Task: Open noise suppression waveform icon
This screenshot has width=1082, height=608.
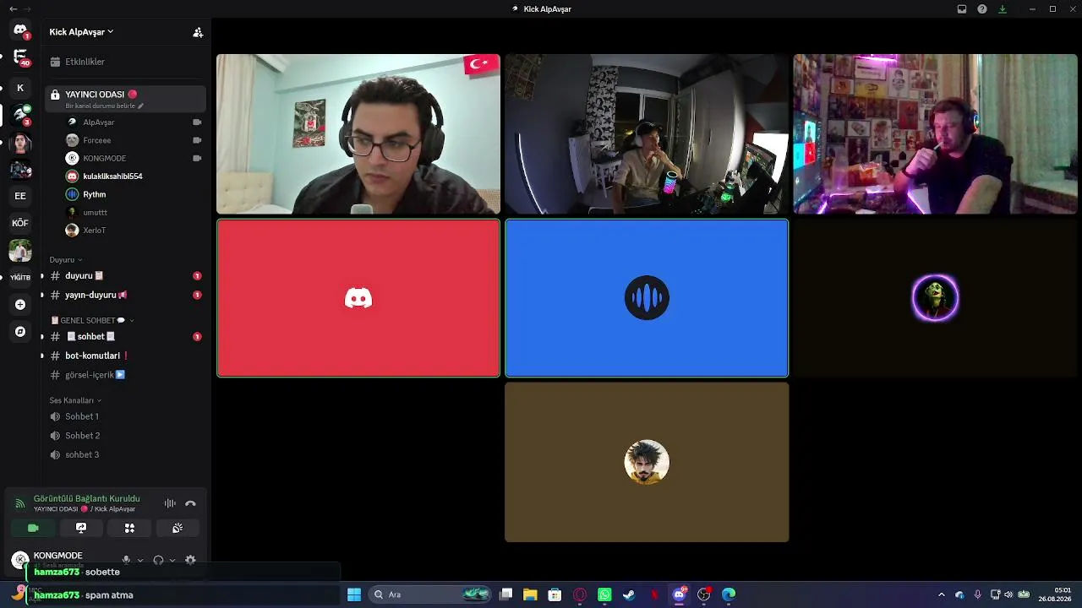Action: coord(170,503)
